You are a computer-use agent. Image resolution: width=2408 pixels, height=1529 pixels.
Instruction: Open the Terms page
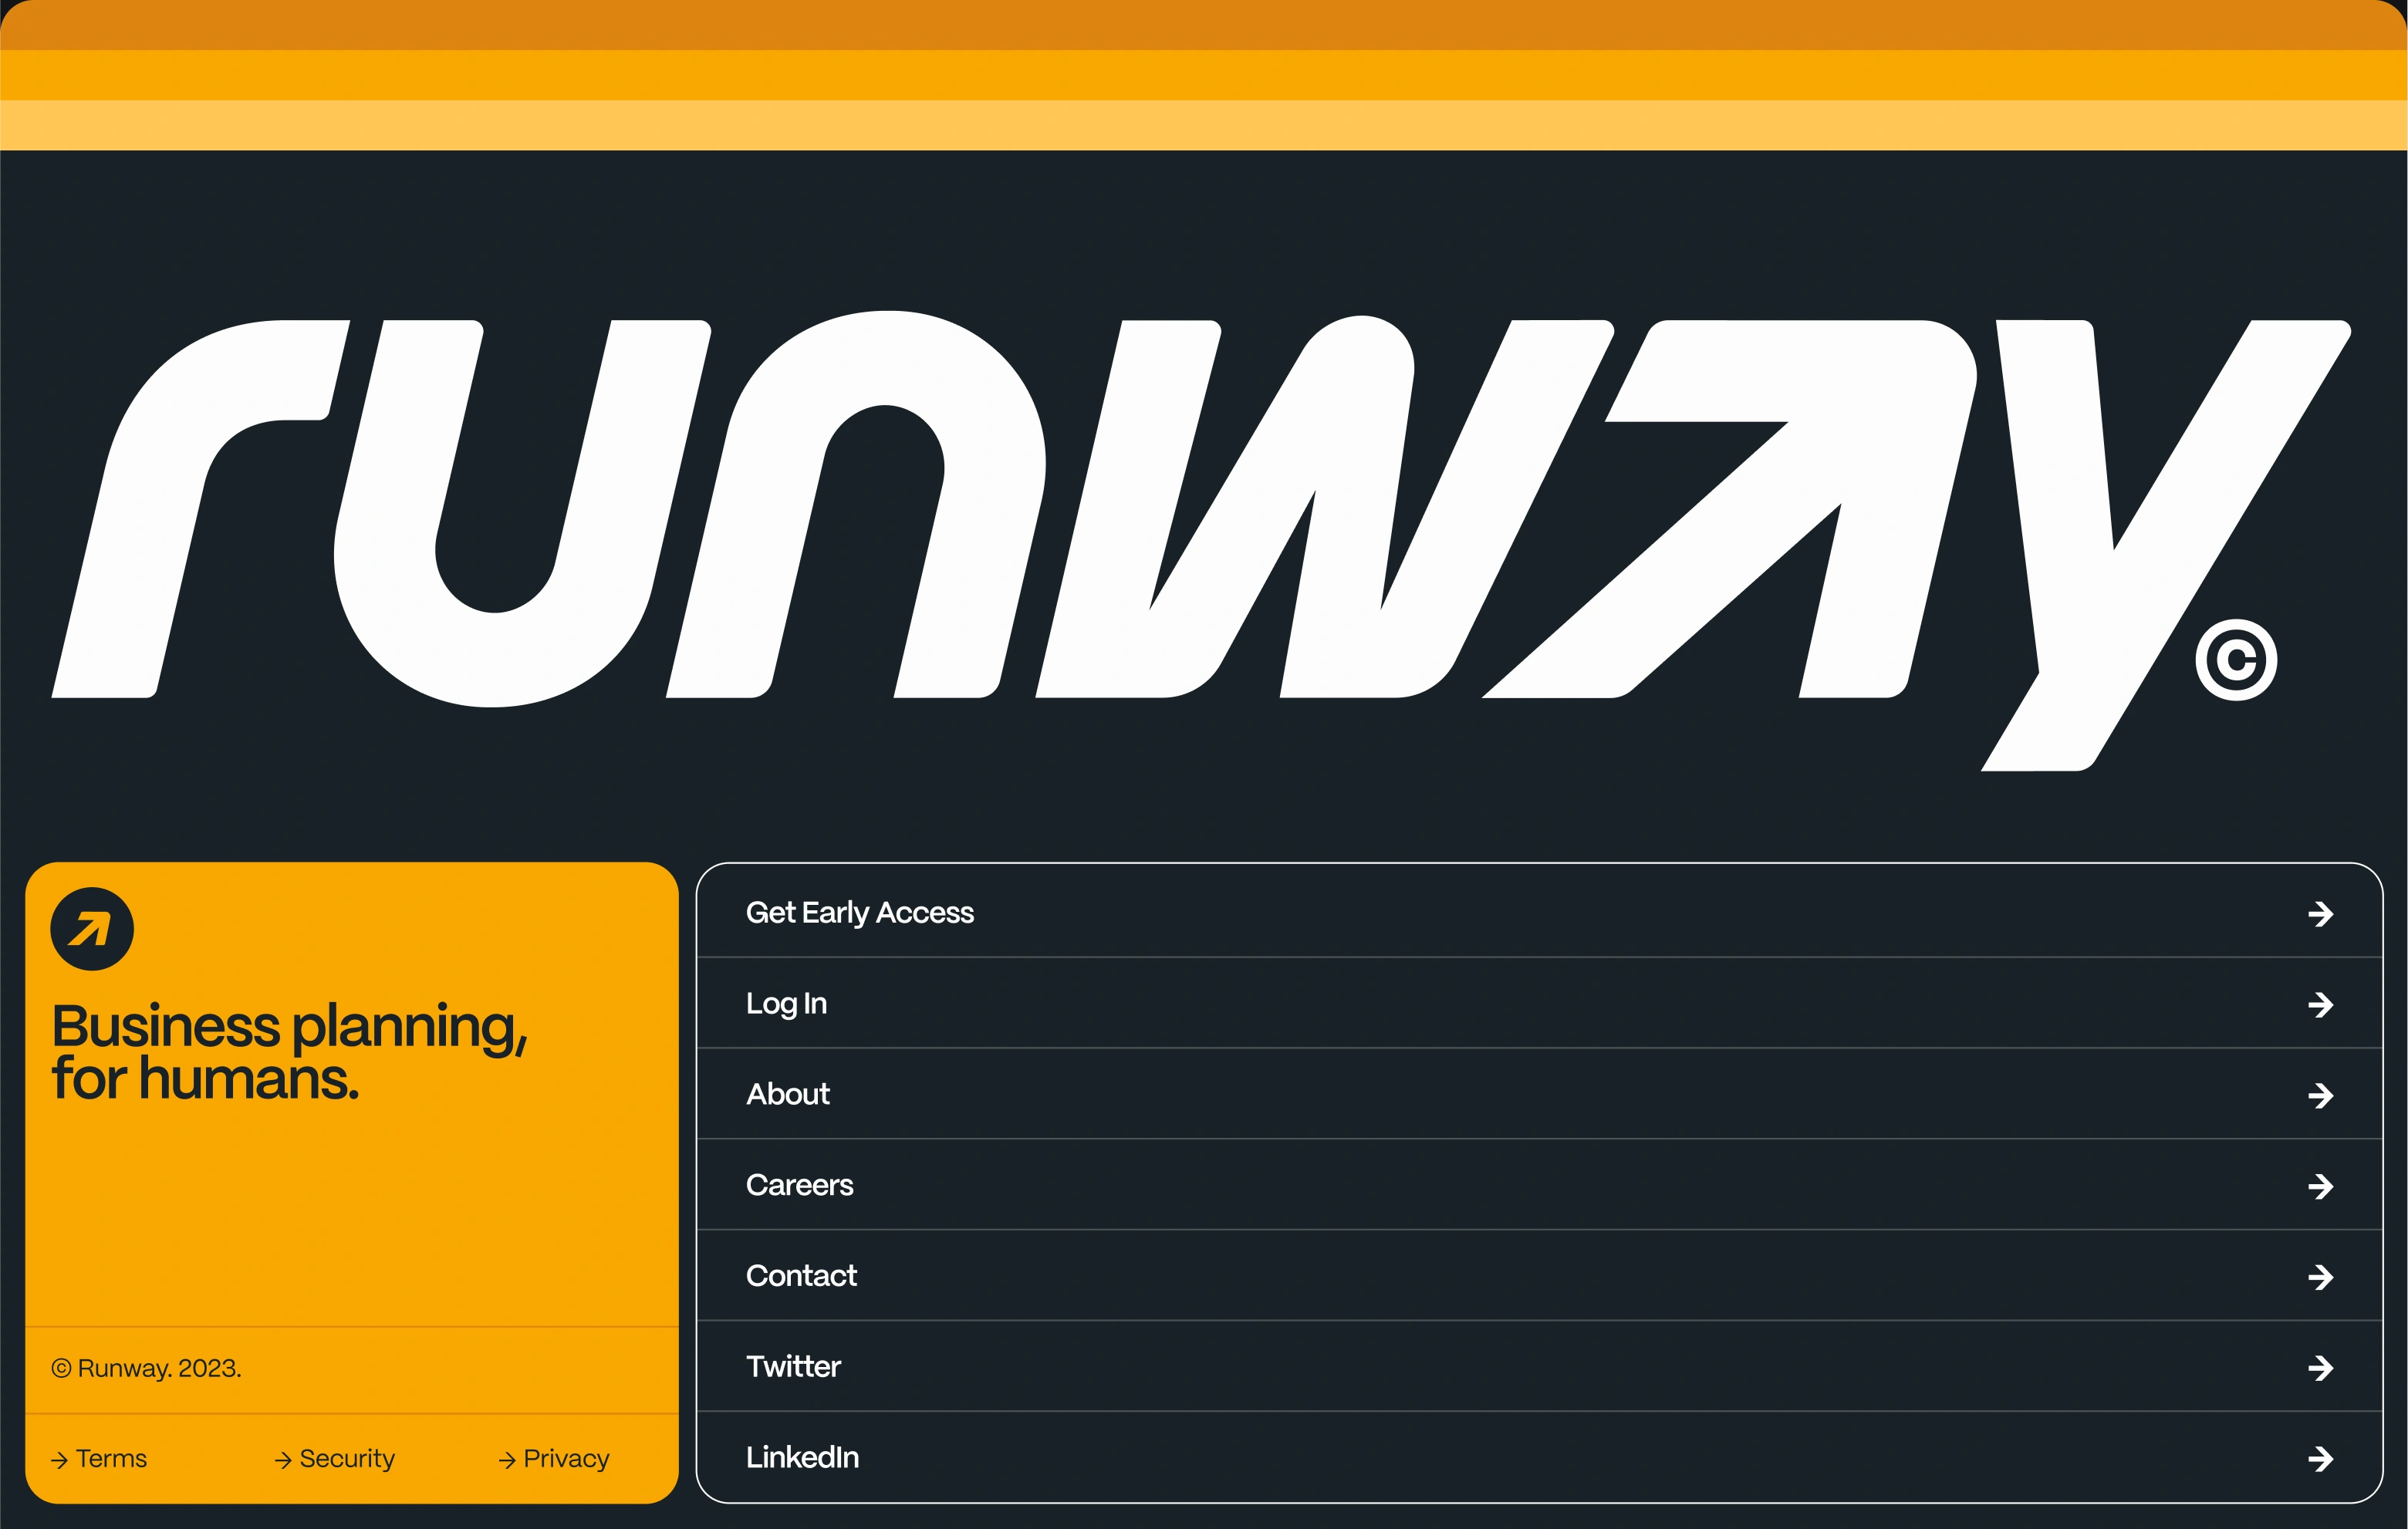pyautogui.click(x=110, y=1459)
